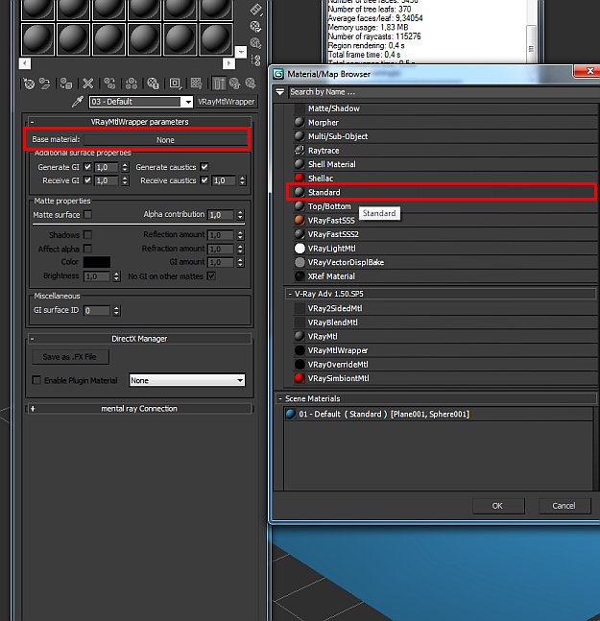Select the Top/Bottom material entry
This screenshot has width=600, height=621.
pyautogui.click(x=445, y=206)
